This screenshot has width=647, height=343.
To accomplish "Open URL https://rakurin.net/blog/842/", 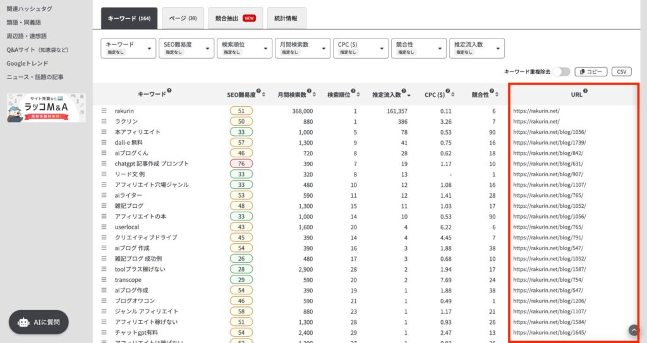I will click(x=548, y=153).
